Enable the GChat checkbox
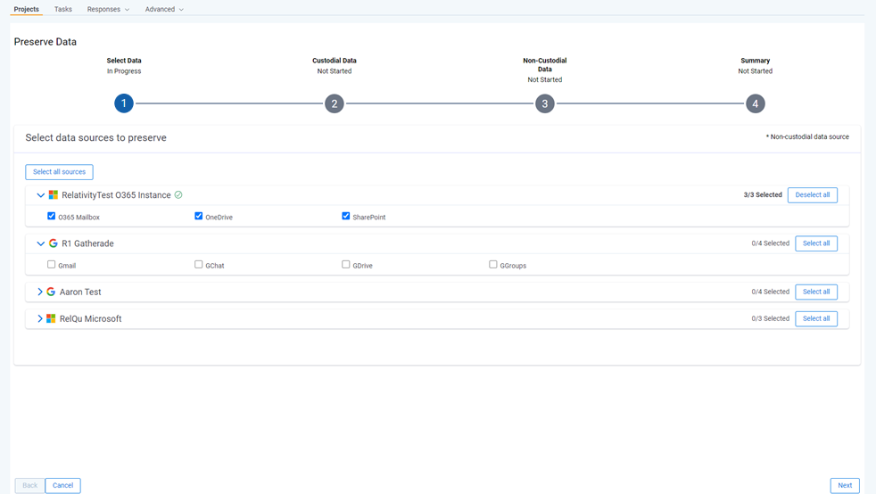876x494 pixels. (x=198, y=265)
